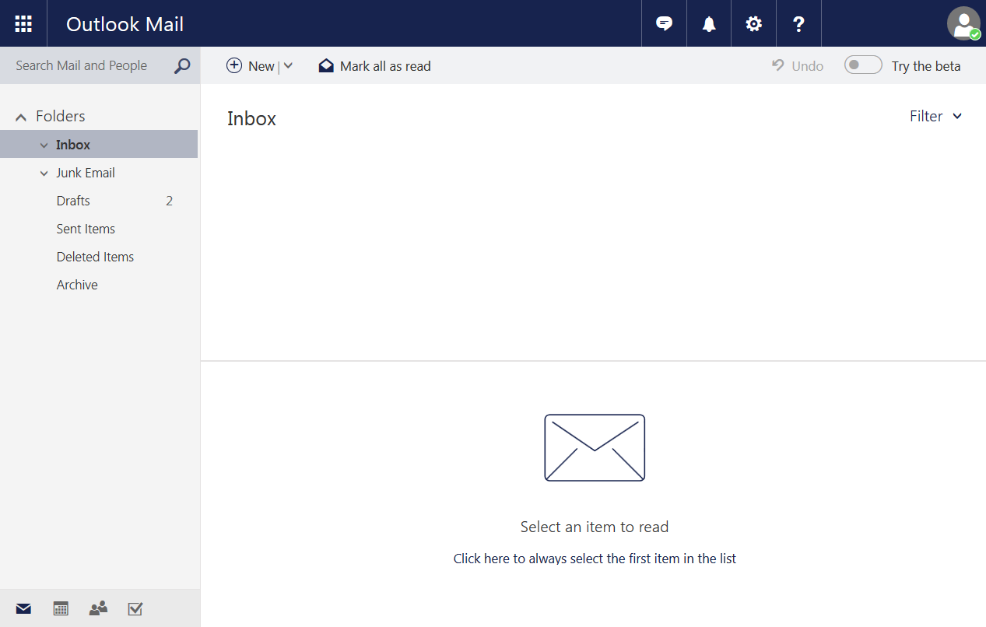Open the app launcher grid icon
986x627 pixels.
pyautogui.click(x=23, y=23)
